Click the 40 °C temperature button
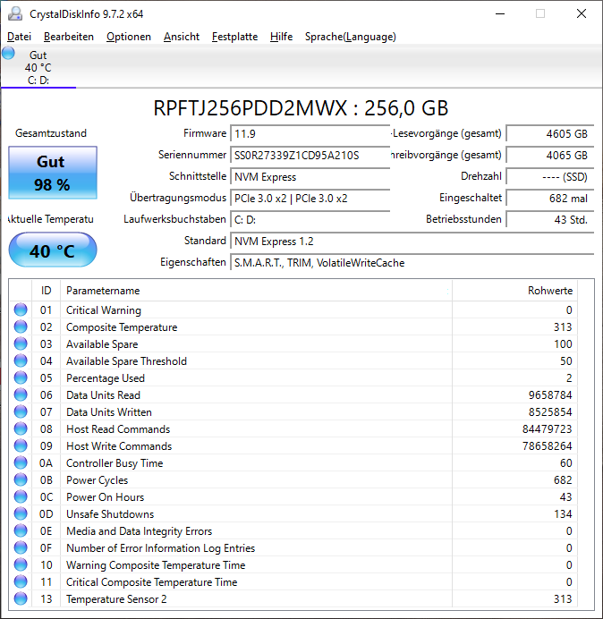 coord(53,250)
